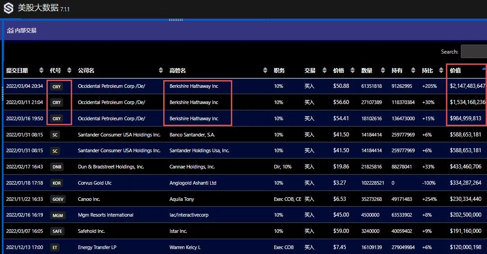Click the 职务 column header
Screen dimensions: 487x254
[x=279, y=71]
